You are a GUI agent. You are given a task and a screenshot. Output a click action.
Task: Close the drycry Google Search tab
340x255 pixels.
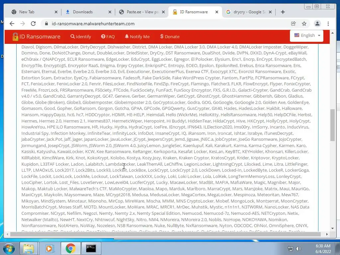[x=270, y=12]
